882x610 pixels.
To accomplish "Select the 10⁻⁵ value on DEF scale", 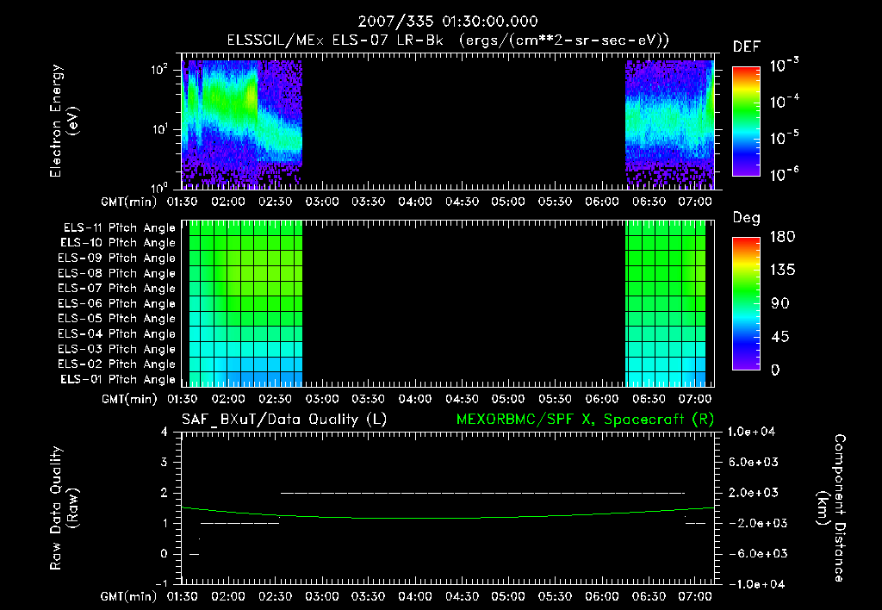I will 784,137.
